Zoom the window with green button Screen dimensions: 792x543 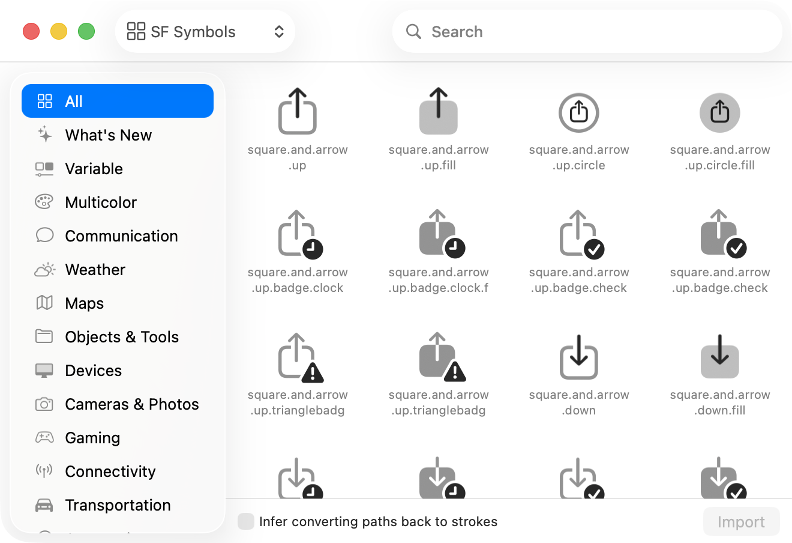(x=86, y=31)
